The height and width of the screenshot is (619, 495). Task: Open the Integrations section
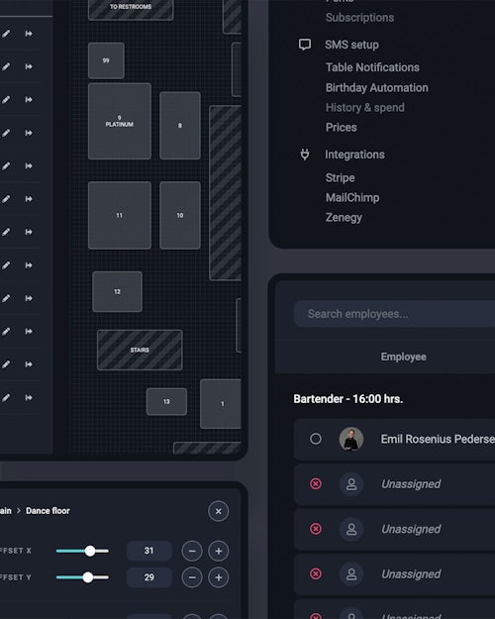coord(354,155)
